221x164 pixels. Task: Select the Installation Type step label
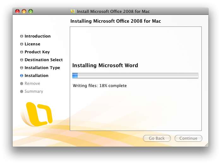click(x=42, y=68)
